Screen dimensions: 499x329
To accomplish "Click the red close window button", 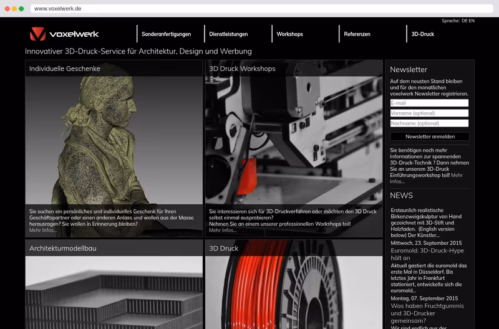I will pos(7,9).
